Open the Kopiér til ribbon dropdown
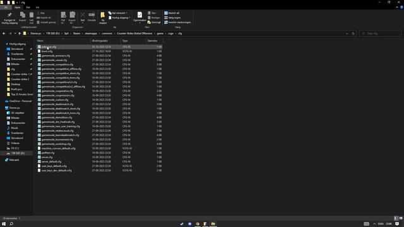 (x=72, y=18)
